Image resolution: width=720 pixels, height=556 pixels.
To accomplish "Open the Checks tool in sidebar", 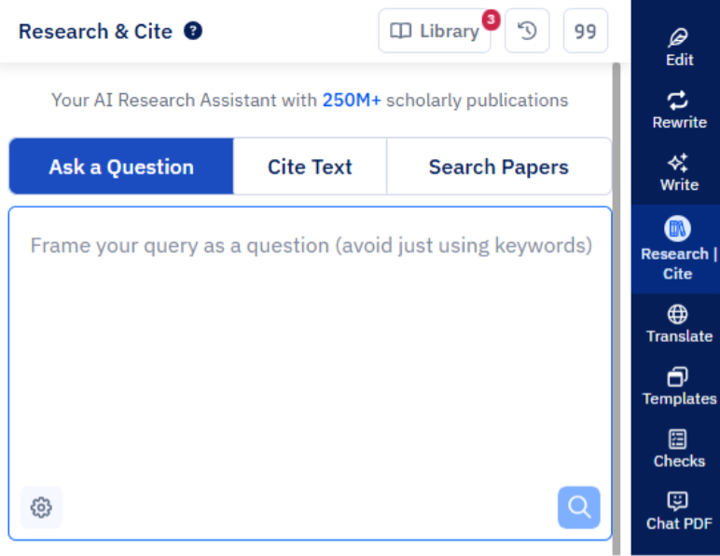I will (679, 448).
